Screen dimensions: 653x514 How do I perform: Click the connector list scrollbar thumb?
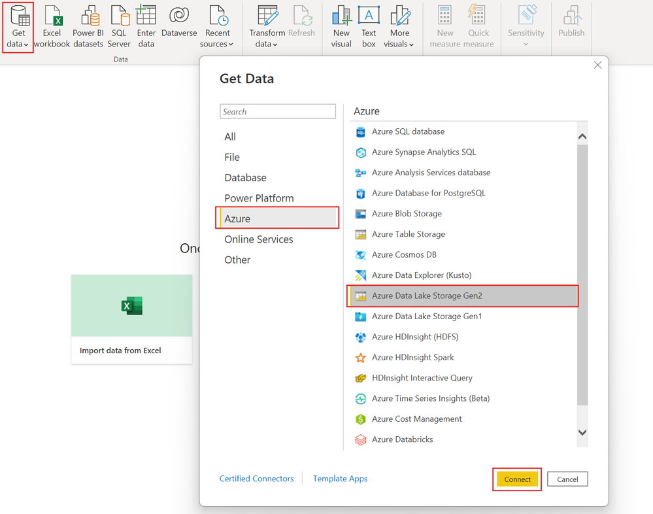pyautogui.click(x=582, y=275)
